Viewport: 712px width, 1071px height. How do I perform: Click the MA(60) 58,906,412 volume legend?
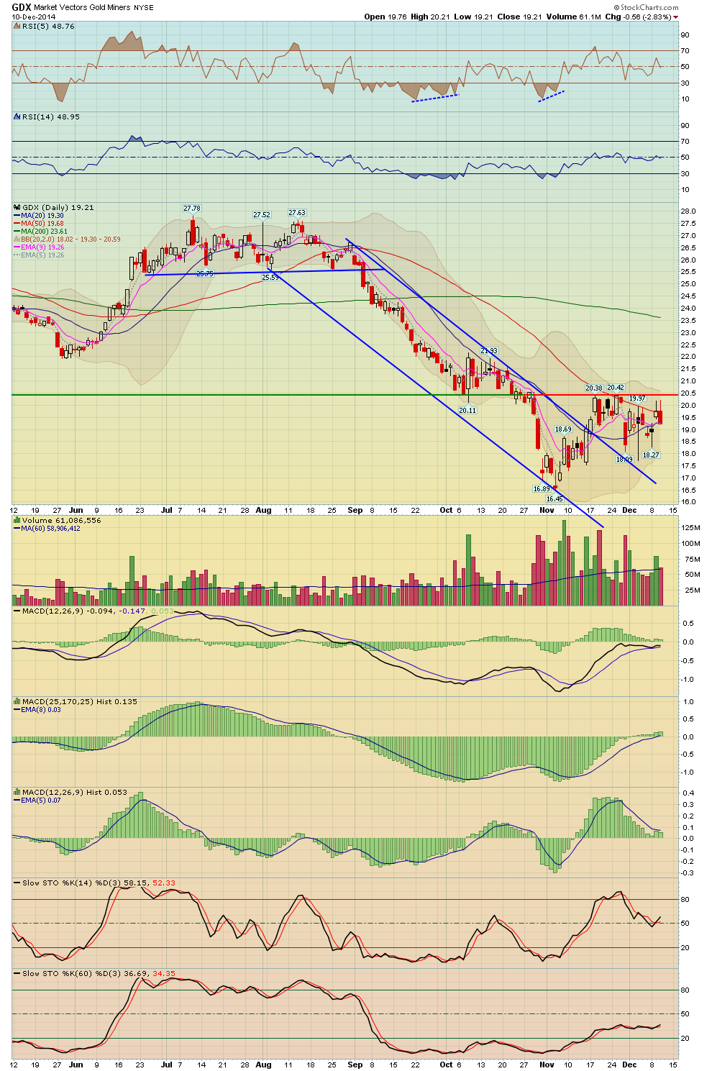47,528
